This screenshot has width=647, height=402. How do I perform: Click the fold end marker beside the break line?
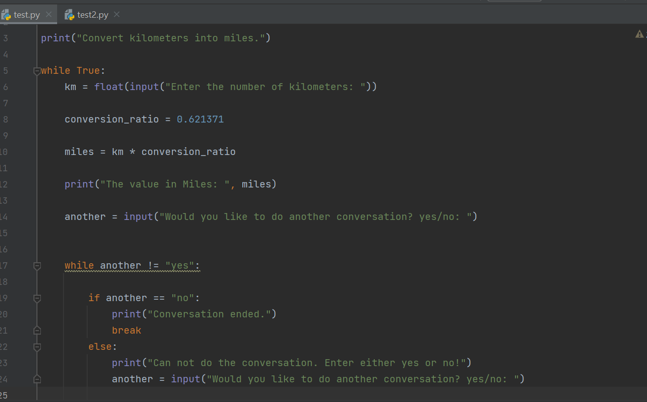tap(37, 331)
